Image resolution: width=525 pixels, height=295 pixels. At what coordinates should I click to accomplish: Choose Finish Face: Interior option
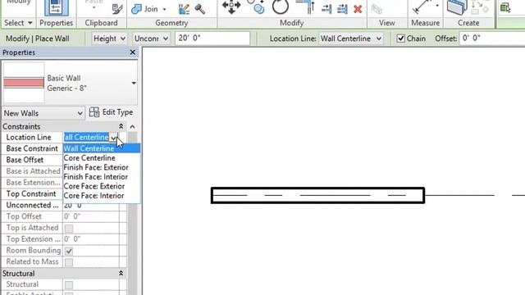pos(102,177)
